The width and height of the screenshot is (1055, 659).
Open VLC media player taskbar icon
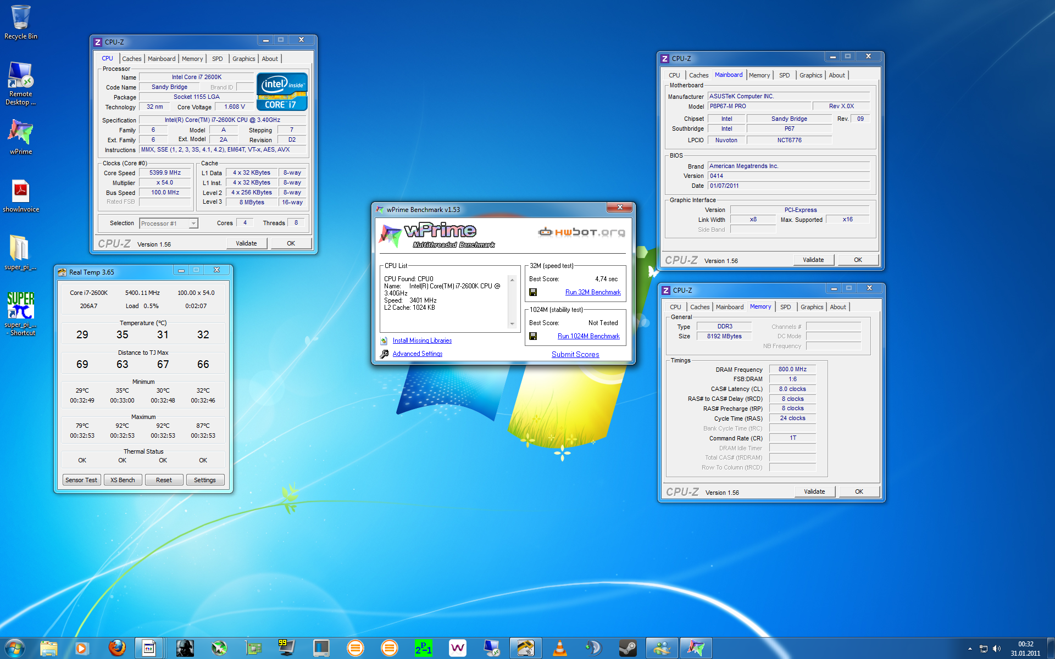pyautogui.click(x=559, y=649)
